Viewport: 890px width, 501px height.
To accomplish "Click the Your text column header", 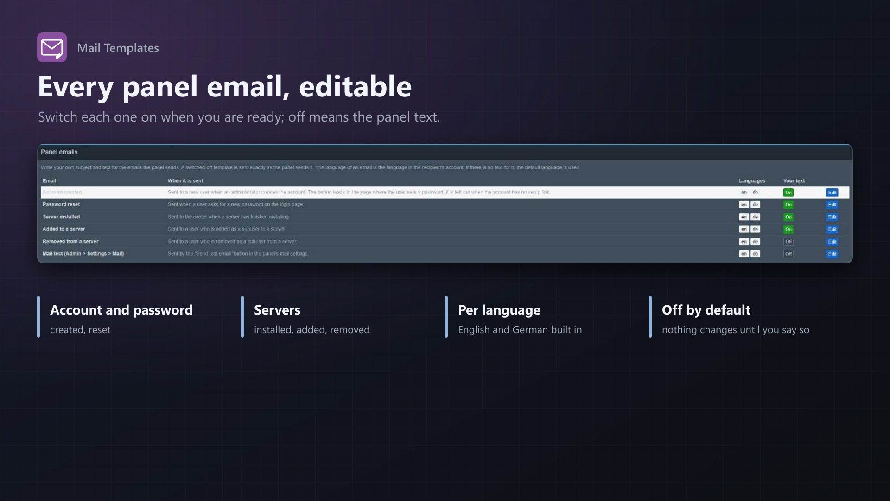I will tap(794, 181).
